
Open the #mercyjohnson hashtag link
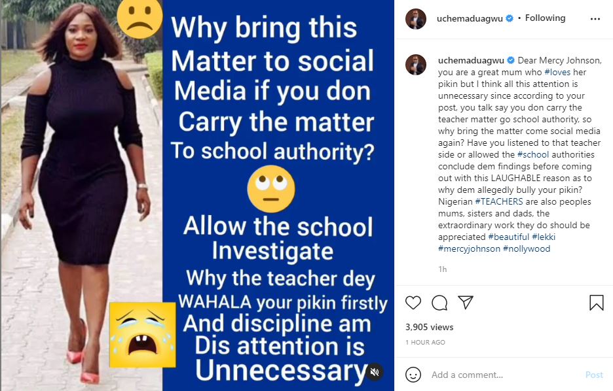(x=469, y=248)
